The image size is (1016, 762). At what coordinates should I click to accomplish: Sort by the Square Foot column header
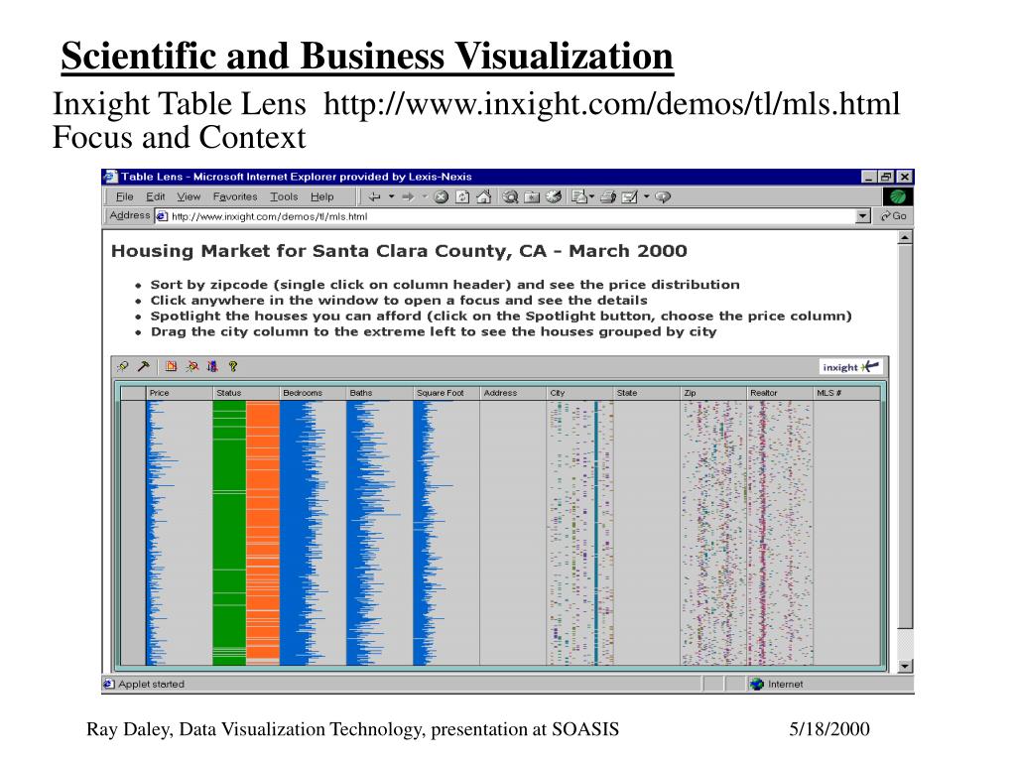(x=446, y=393)
